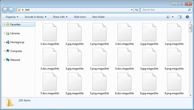Click the folder icon in the address bar
Screen dimensions: 194x110
point(19,10)
